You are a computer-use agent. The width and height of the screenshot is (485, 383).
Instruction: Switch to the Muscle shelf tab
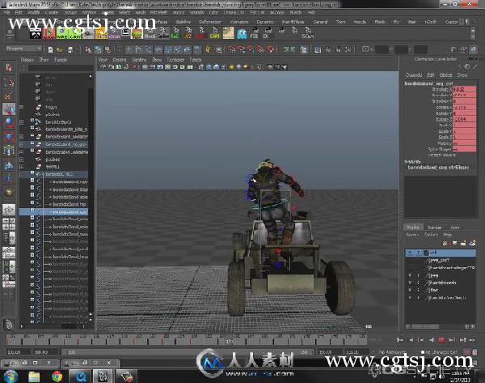(360, 22)
